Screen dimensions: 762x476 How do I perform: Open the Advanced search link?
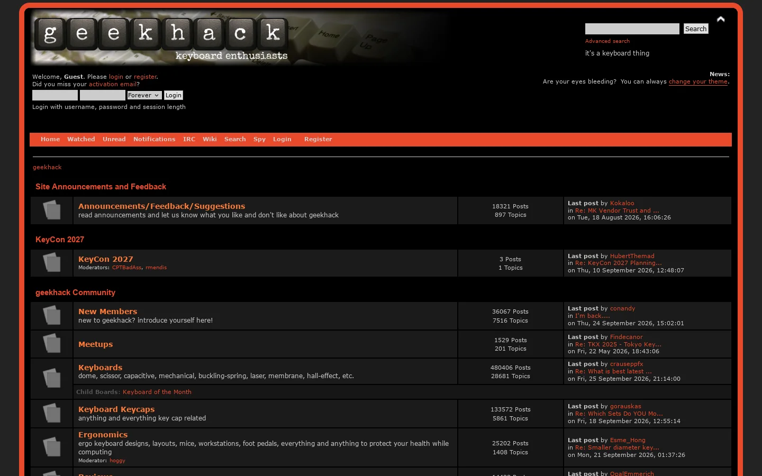tap(607, 41)
